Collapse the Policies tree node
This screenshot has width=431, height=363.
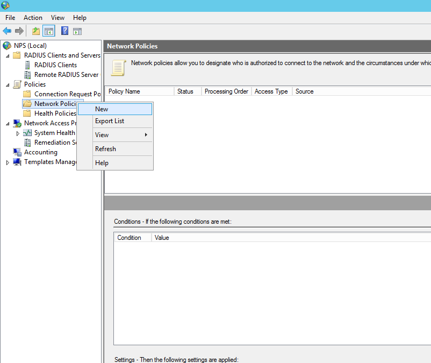click(x=8, y=85)
